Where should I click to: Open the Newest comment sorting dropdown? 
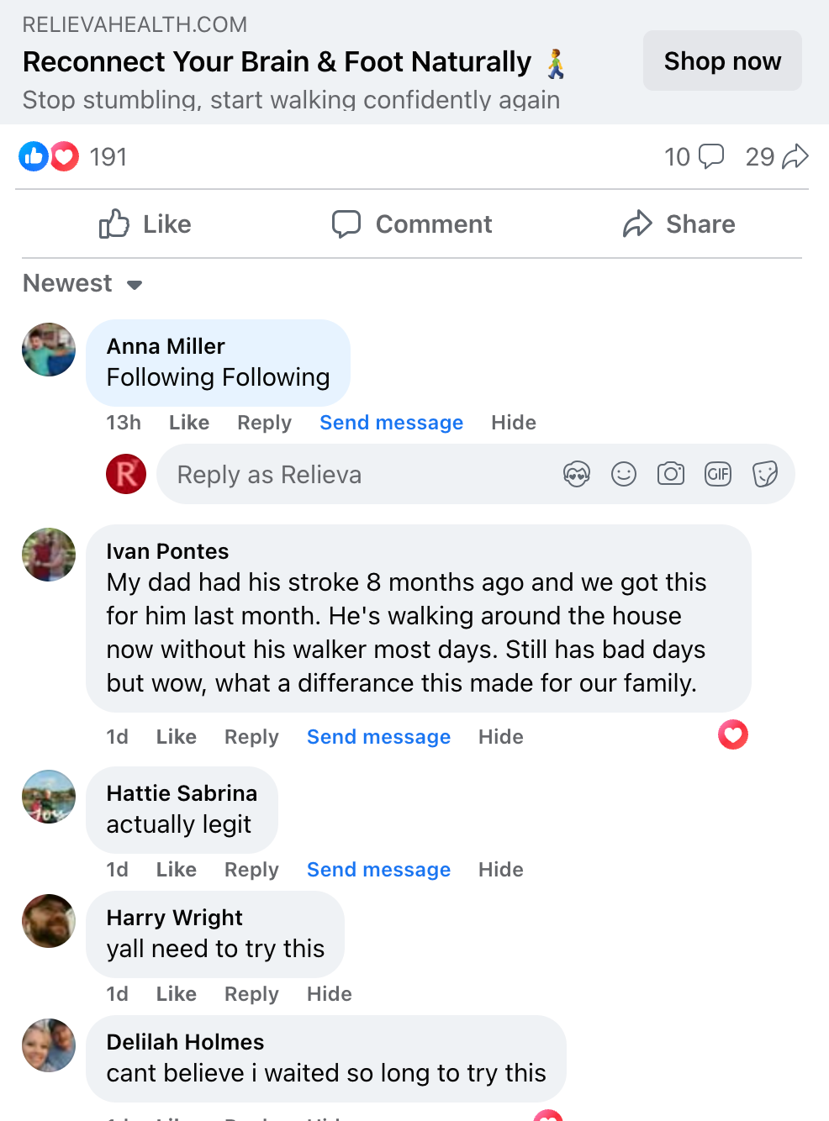coord(82,284)
